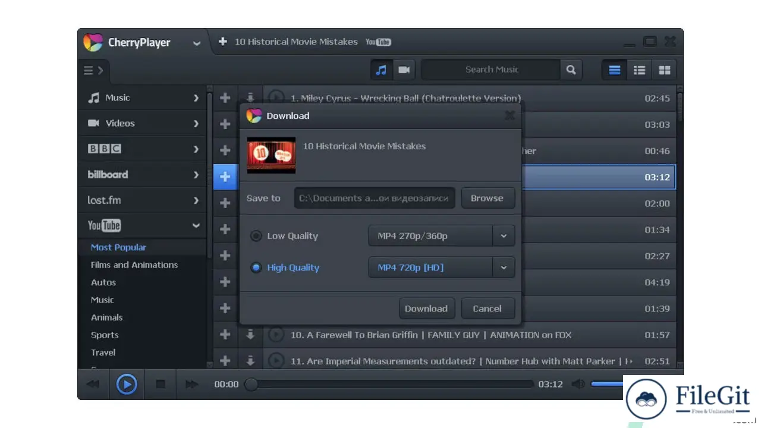Viewport: 761px width, 428px height.
Task: Select High Quality radio button
Action: click(x=256, y=267)
